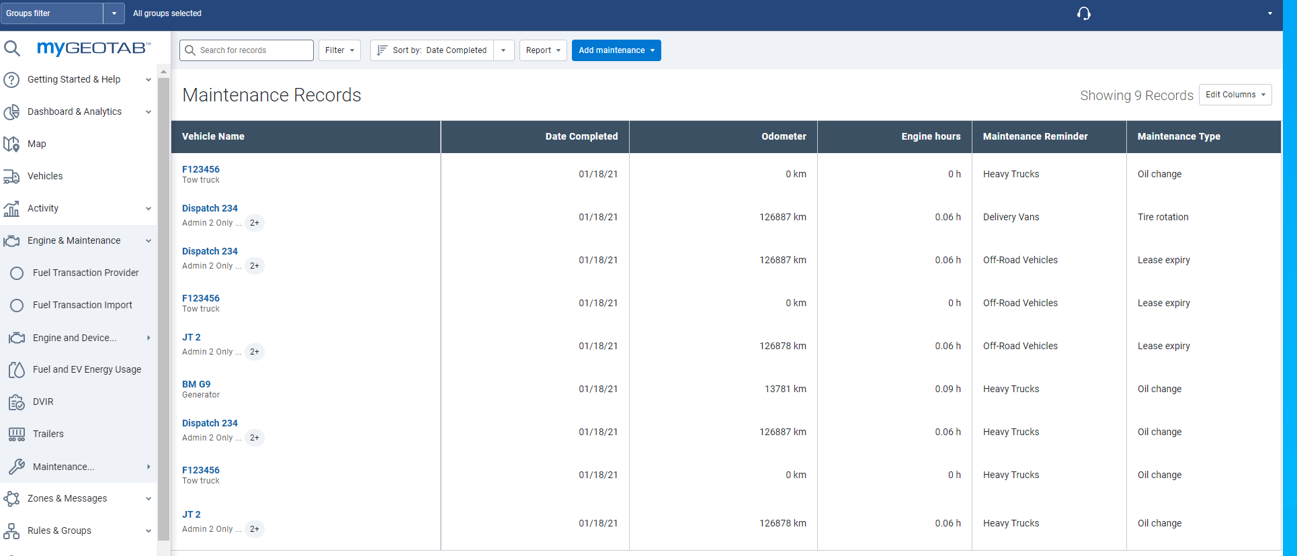Click the magnifier search icon beside the logo

click(x=12, y=48)
